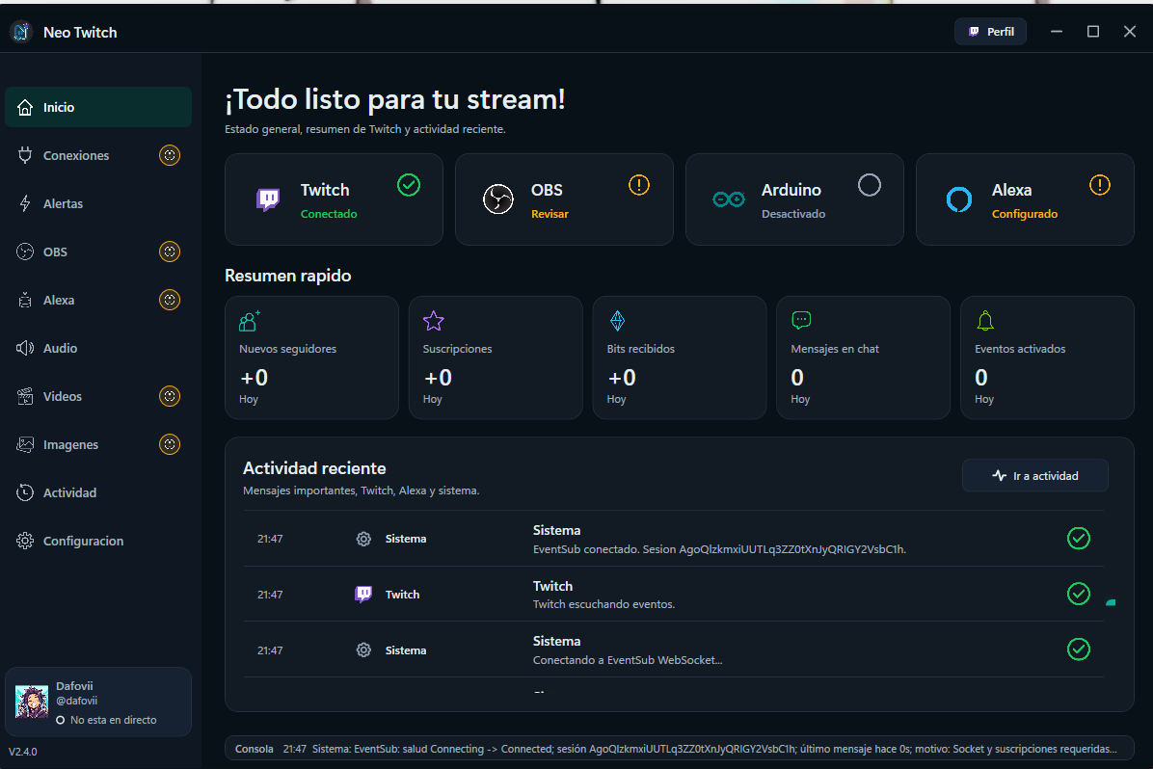Viewport: 1153px width, 769px height.
Task: Open the Audio section
Action: pyautogui.click(x=97, y=348)
